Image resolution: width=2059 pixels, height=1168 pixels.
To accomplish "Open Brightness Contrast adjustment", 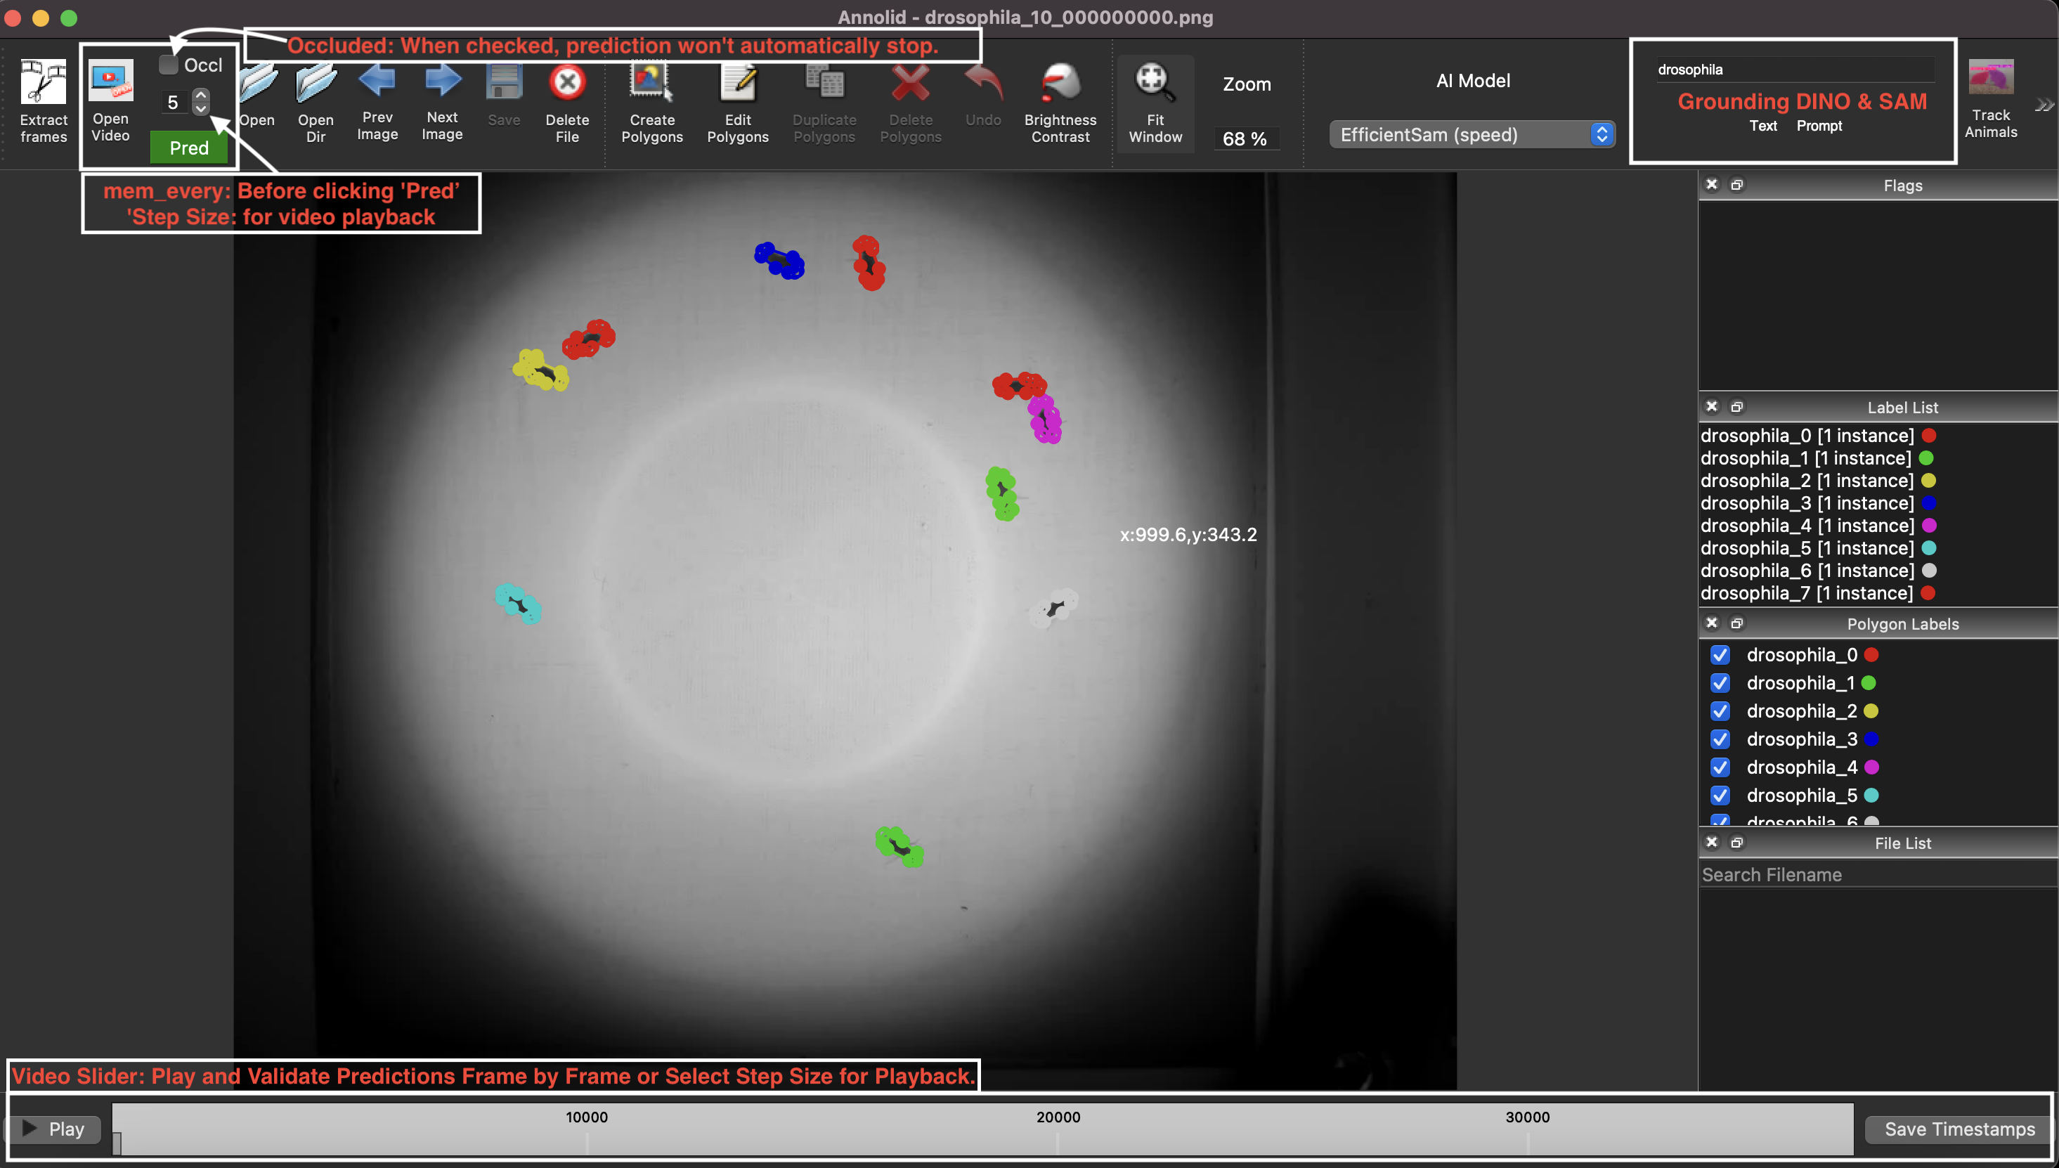I will [1060, 83].
